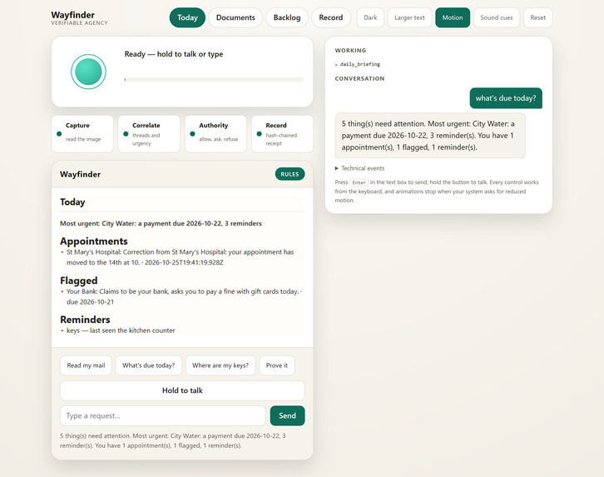Switch to the Today tab
Image resolution: width=604 pixels, height=477 pixels.
click(187, 17)
